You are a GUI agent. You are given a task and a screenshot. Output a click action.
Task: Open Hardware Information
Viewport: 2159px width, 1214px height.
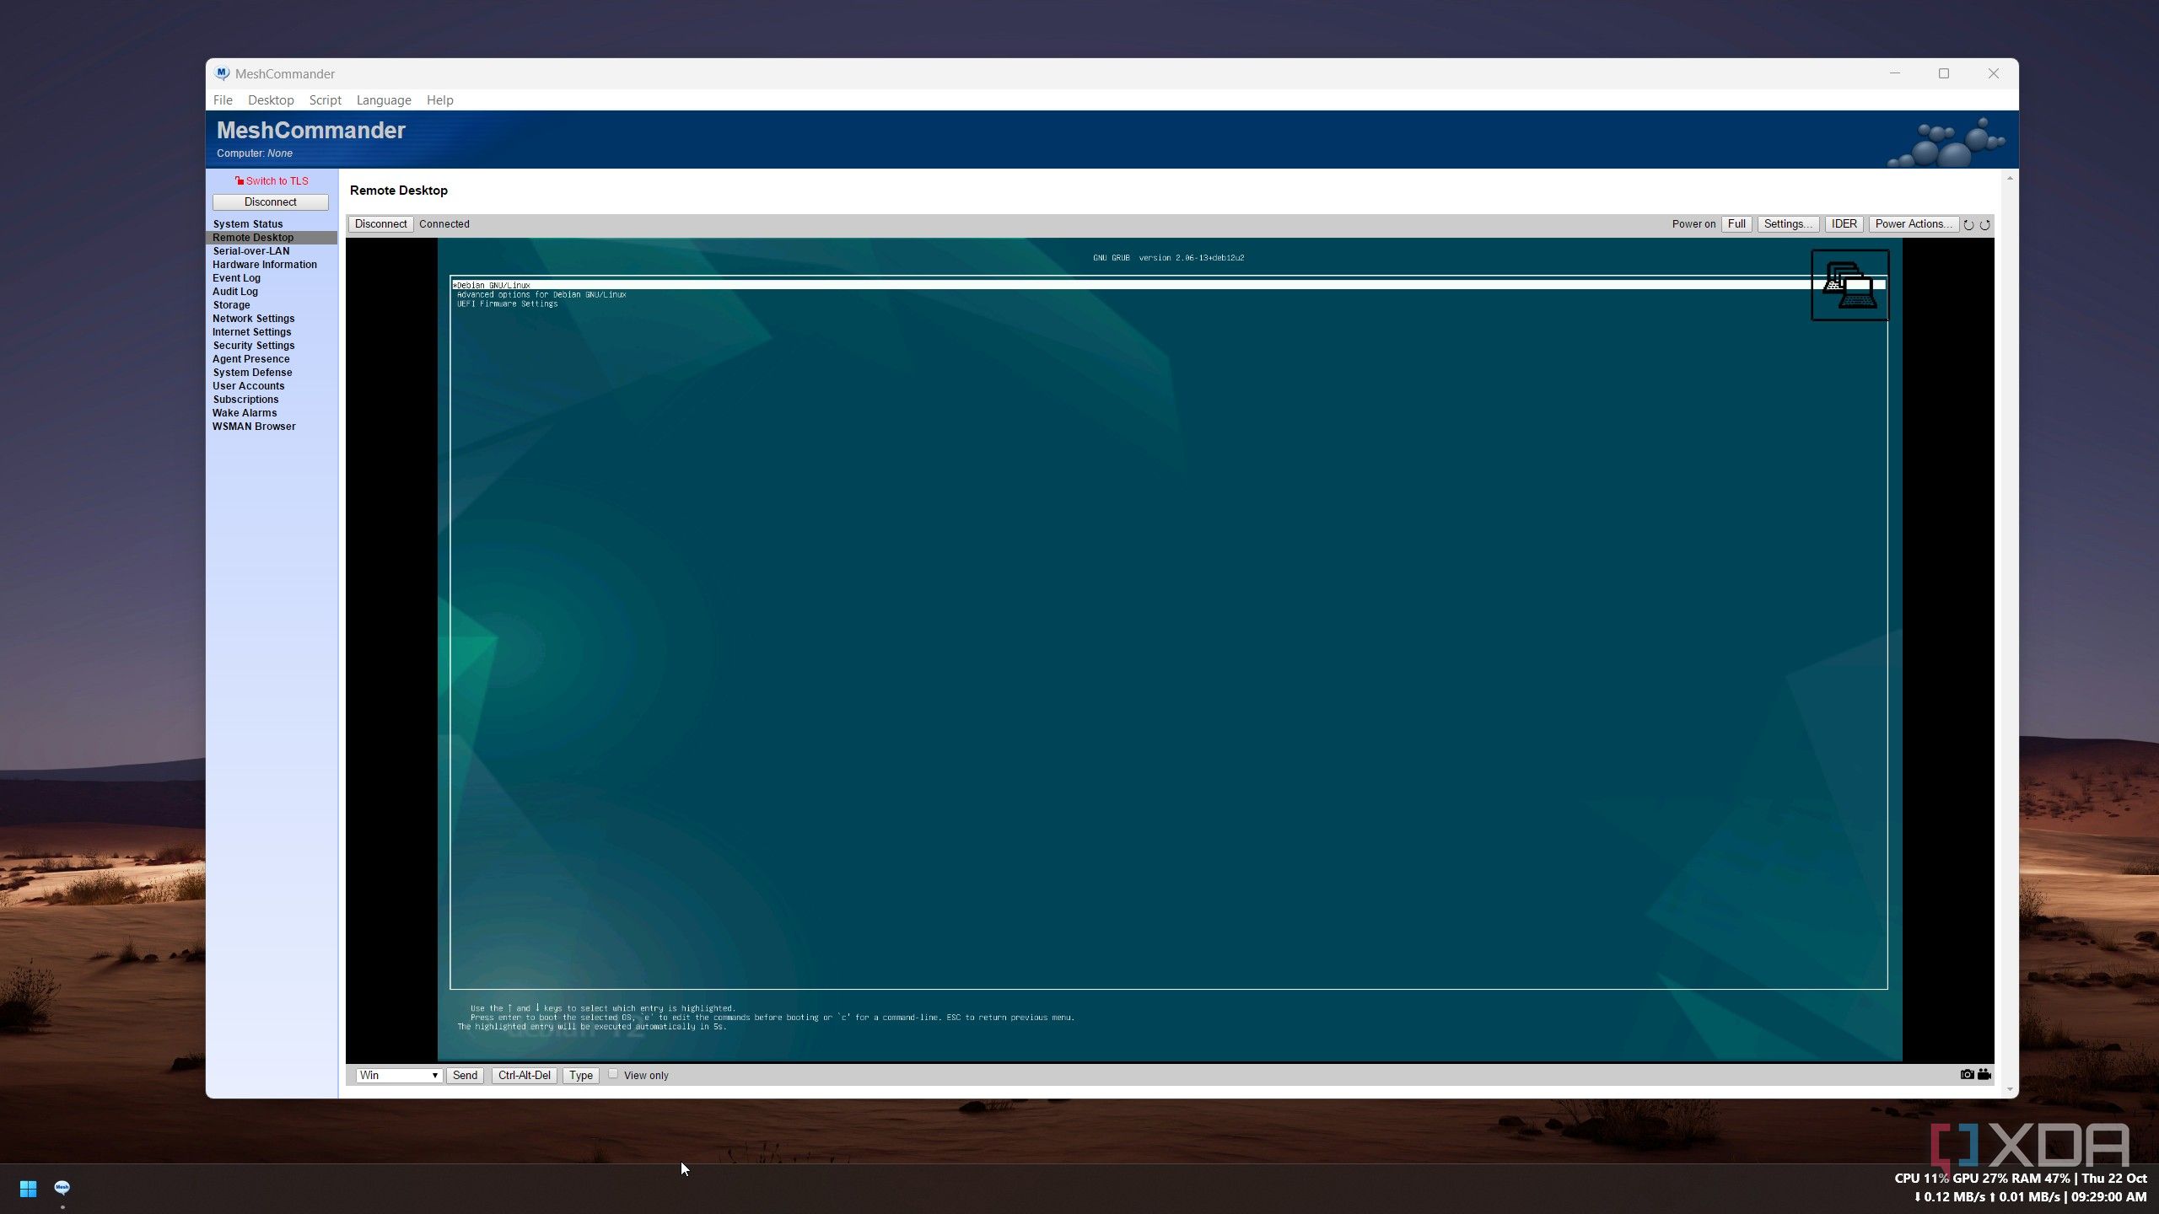click(x=265, y=265)
